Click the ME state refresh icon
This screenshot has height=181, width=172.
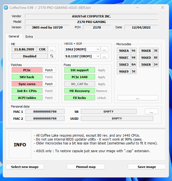click(x=52, y=56)
